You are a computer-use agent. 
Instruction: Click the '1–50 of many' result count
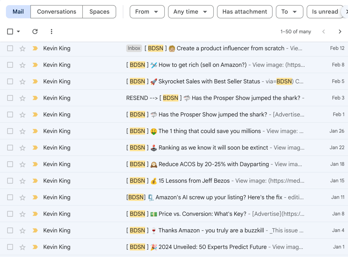(x=296, y=31)
